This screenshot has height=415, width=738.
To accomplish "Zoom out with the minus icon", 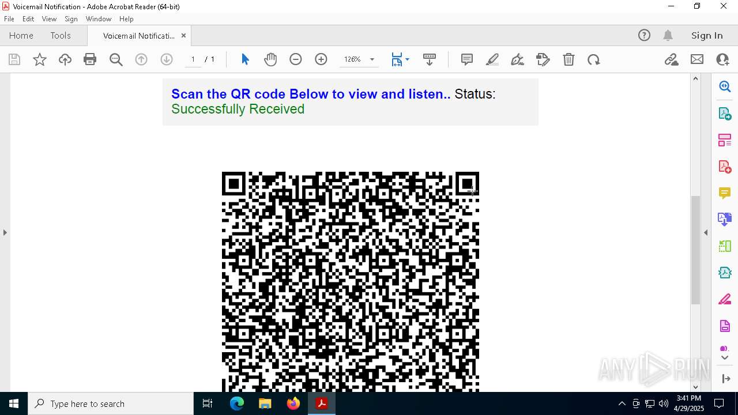I will coord(296,59).
